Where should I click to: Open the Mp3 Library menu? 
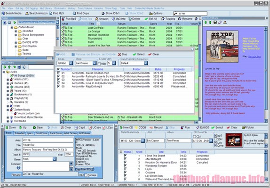[46, 8]
